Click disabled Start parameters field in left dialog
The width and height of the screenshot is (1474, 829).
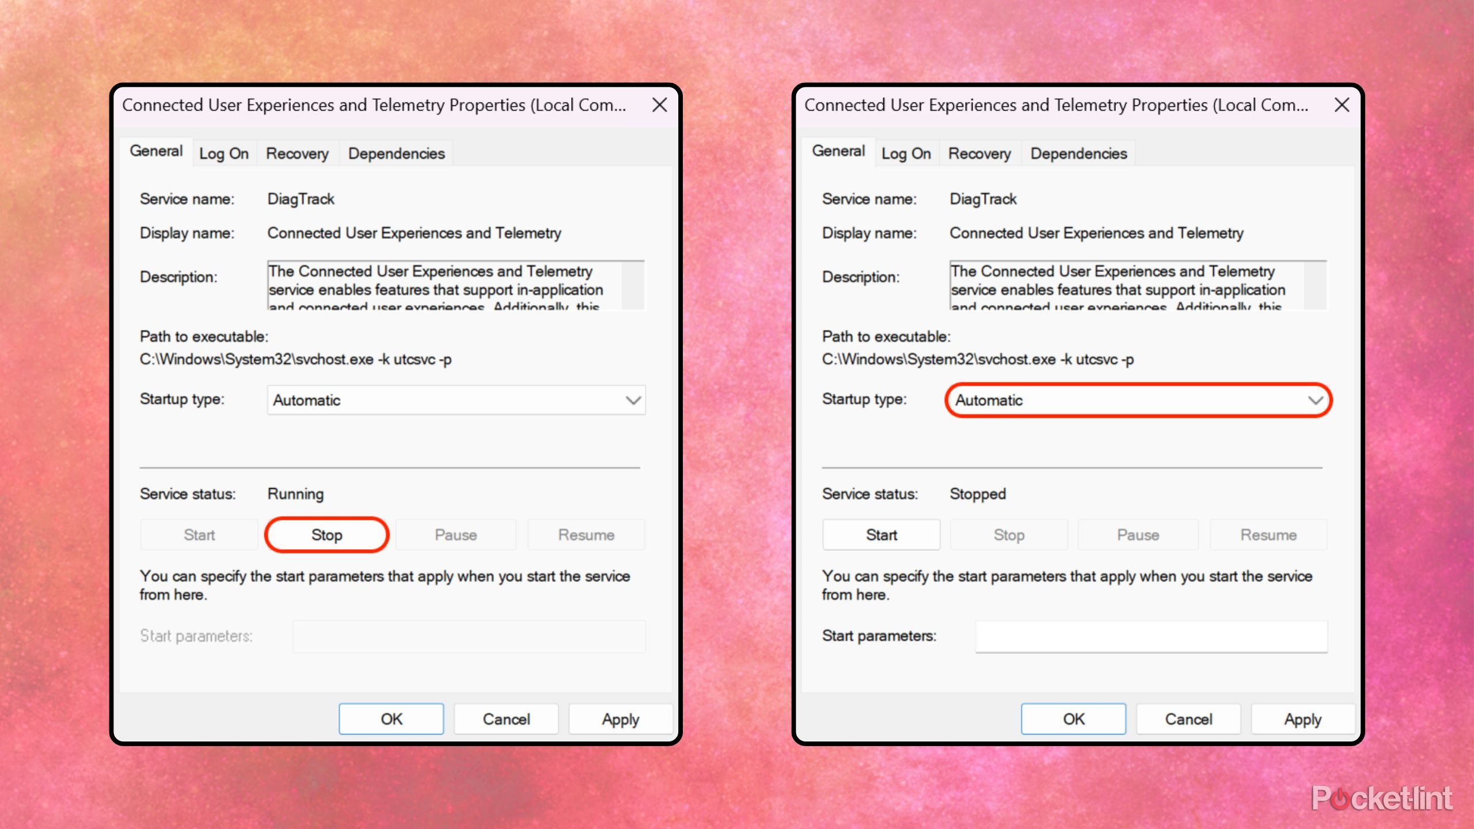click(469, 636)
